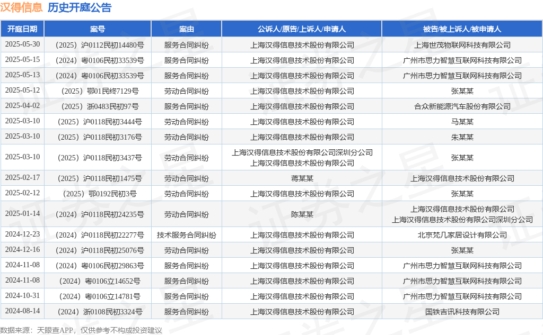Click case number (2024)沪0118民初24235号
Viewport: 543px width, 335px height.
[99, 214]
